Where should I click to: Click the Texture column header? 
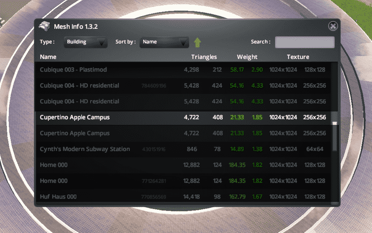pyautogui.click(x=298, y=57)
